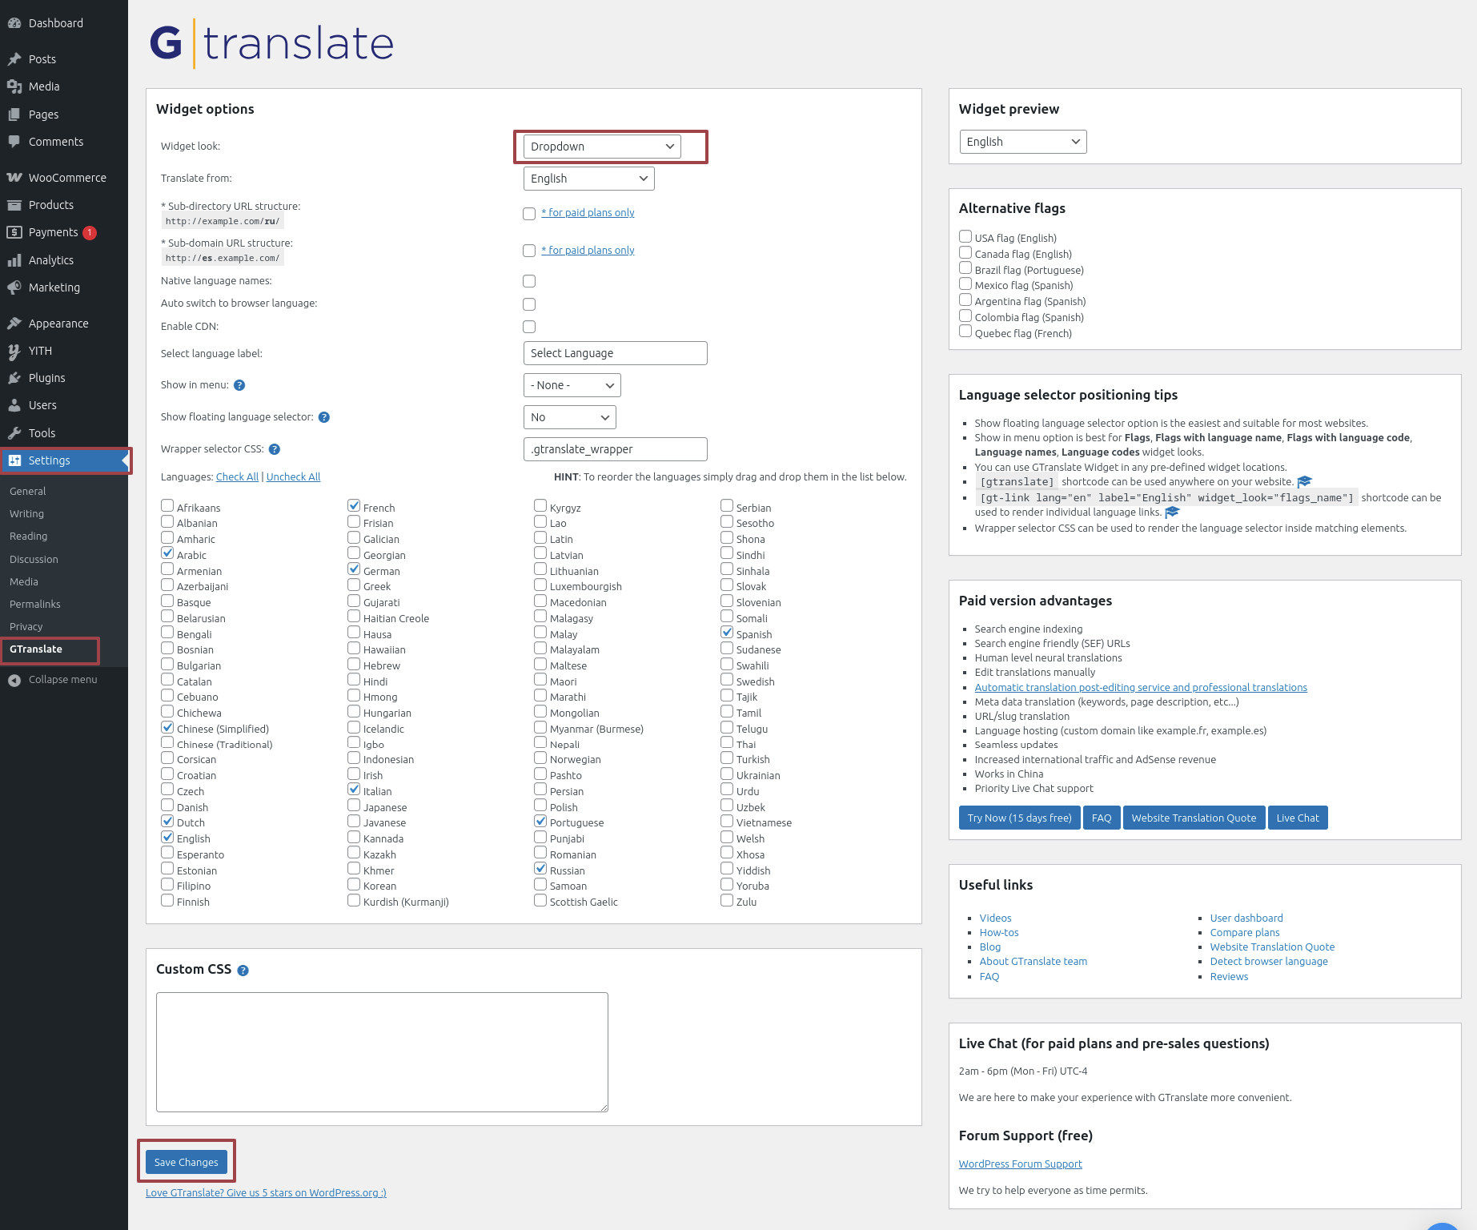Go to Writing settings
The image size is (1477, 1230).
pos(27,514)
